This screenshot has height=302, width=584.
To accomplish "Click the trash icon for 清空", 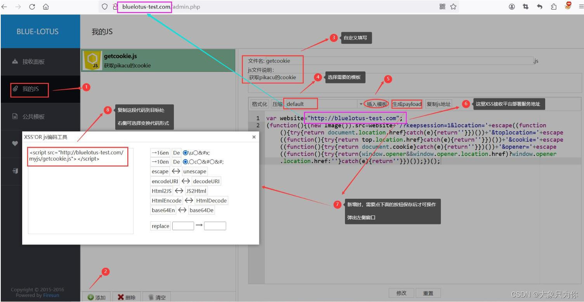I will coord(151,297).
